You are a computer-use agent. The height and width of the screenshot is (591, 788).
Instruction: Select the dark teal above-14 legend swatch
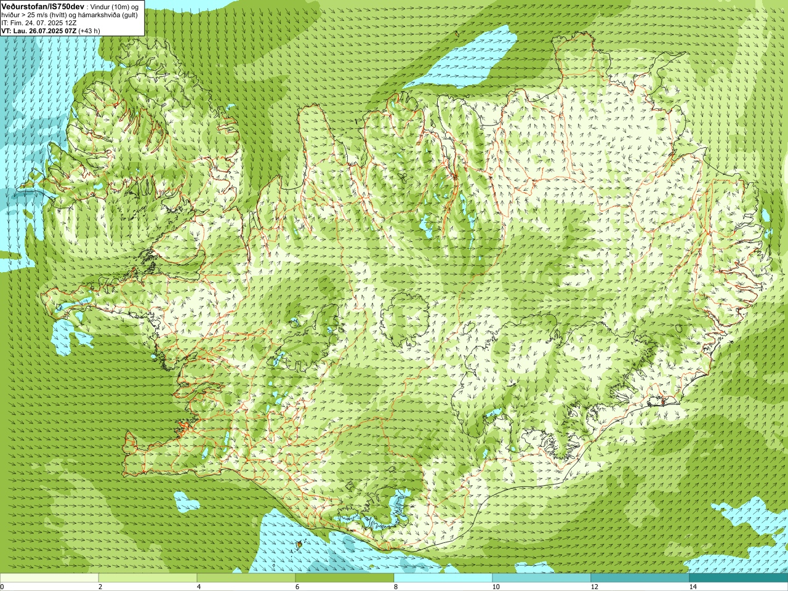(739, 578)
